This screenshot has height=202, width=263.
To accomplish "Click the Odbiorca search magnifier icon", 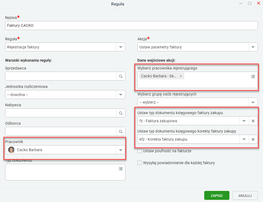I will (121, 131).
